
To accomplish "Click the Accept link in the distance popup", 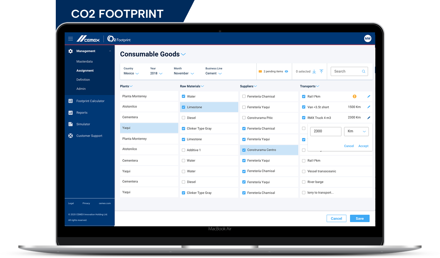I will point(363,146).
